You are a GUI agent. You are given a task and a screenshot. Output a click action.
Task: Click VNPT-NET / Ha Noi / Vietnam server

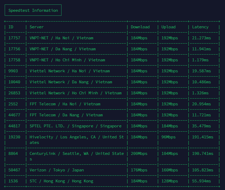point(61,38)
